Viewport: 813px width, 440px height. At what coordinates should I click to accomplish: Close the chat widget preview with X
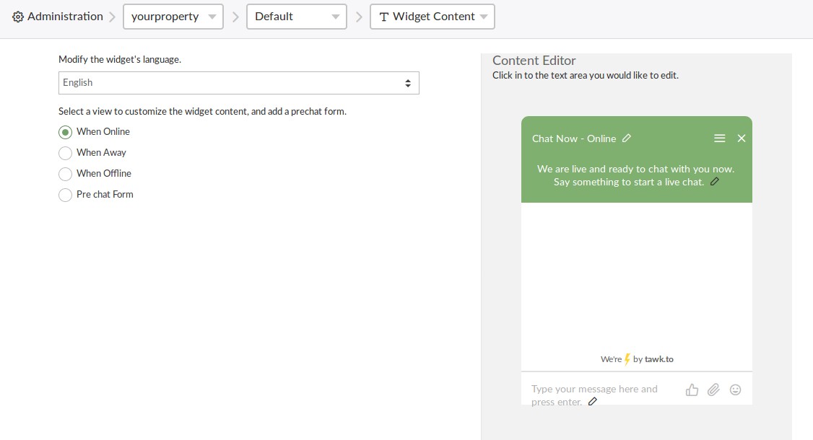[742, 138]
